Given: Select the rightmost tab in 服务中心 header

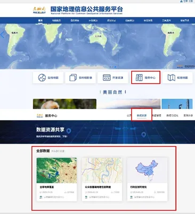Looking at the screenshot, I should [188, 115].
